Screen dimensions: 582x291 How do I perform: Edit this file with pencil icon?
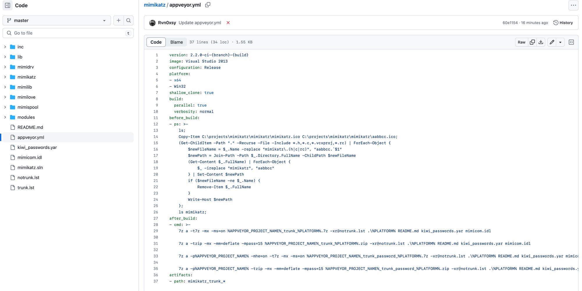pyautogui.click(x=552, y=42)
